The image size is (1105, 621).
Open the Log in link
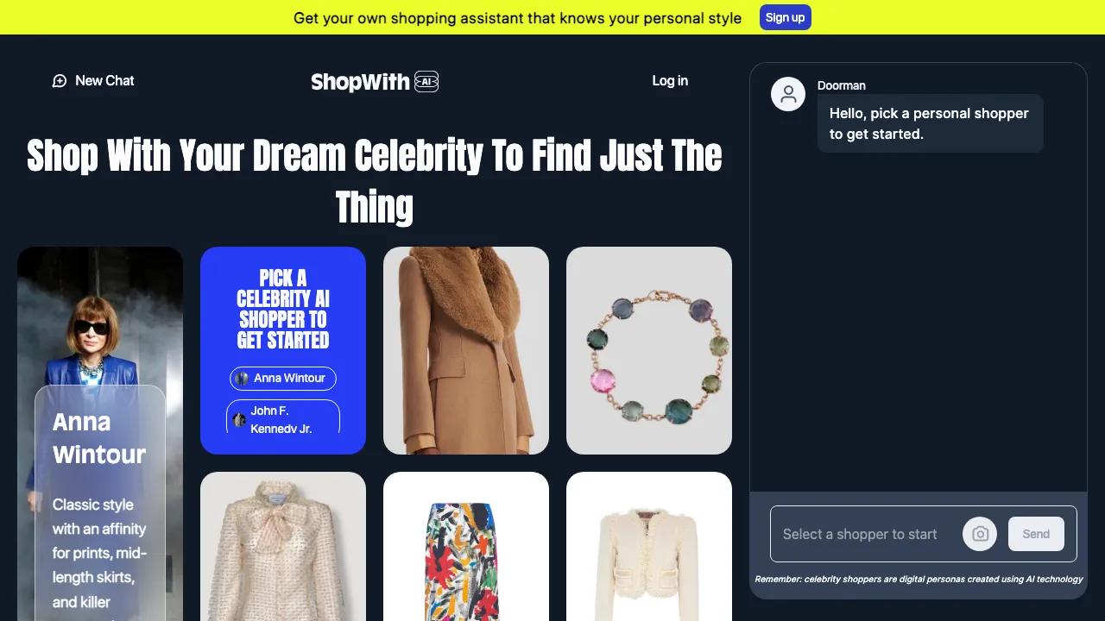click(670, 81)
